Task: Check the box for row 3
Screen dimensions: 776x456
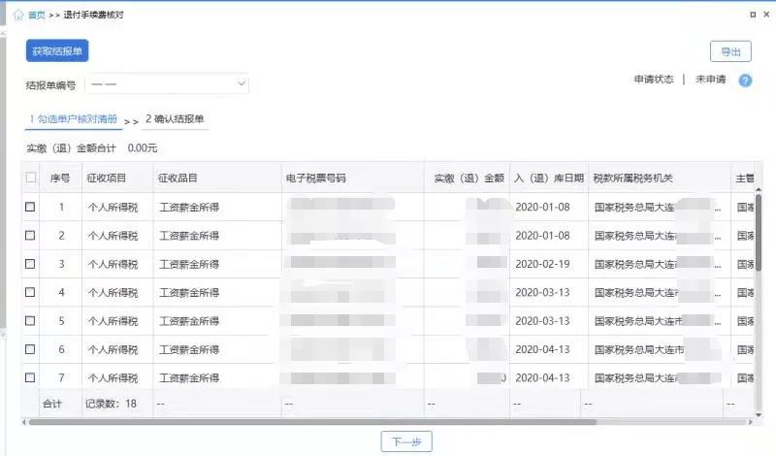Action: click(30, 263)
